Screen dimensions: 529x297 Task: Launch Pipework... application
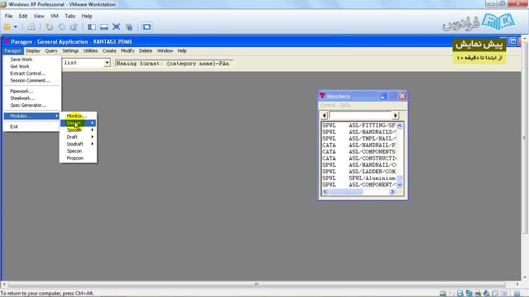[x=32, y=91]
